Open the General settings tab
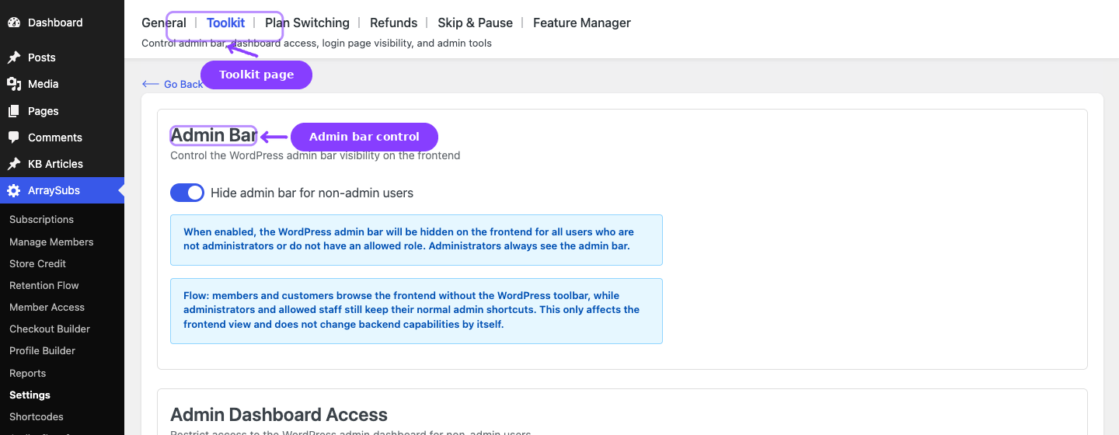 tap(164, 23)
